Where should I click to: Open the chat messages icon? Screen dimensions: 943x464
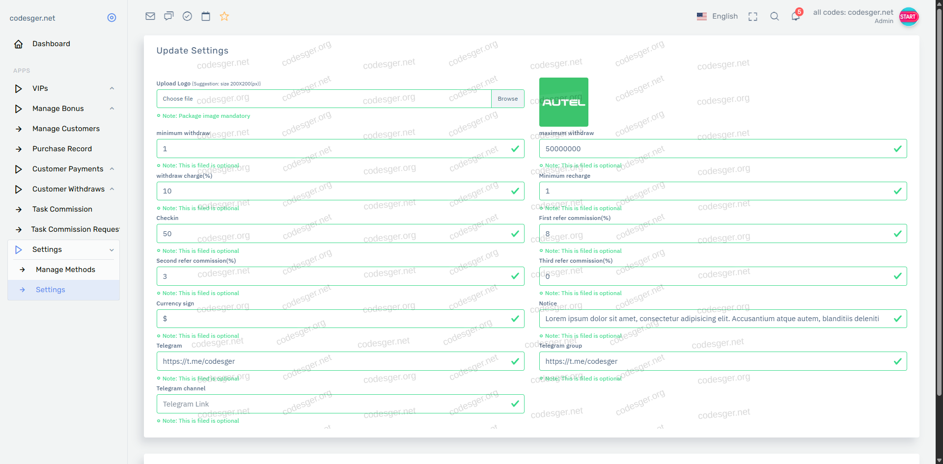pyautogui.click(x=169, y=16)
